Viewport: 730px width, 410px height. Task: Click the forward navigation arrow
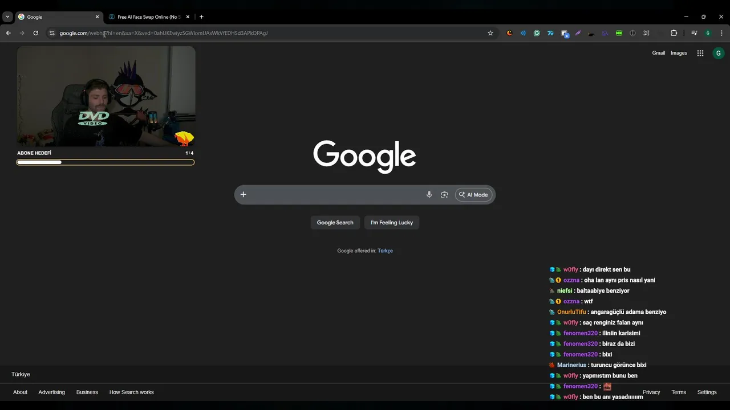pos(22,33)
